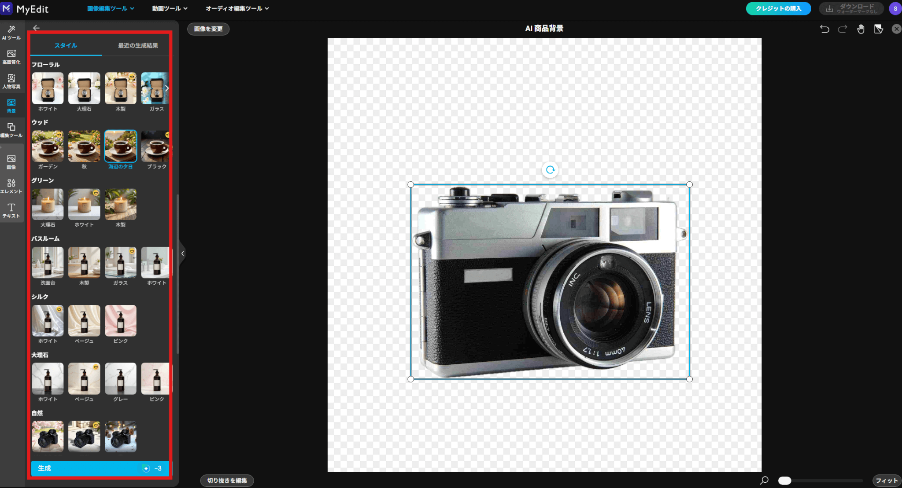902x488 pixels.
Task: Click the back arrow in style panel
Action: point(37,28)
